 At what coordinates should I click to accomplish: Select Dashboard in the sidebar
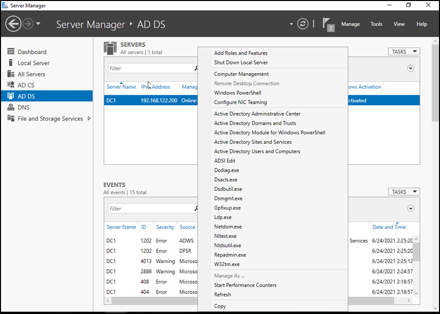tap(32, 52)
